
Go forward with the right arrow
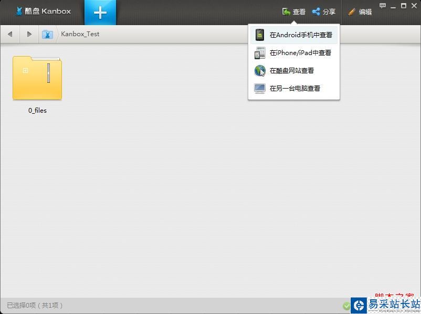pos(29,34)
